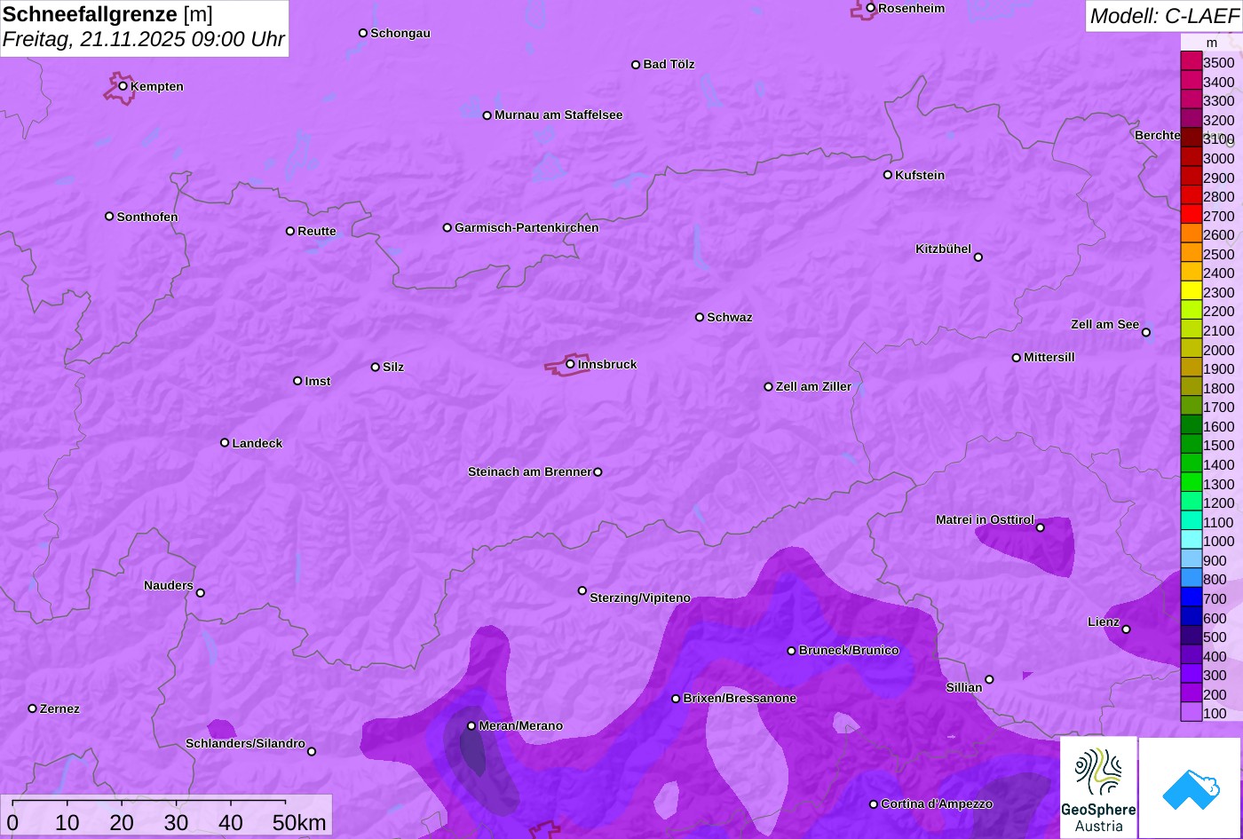Select the 1000 m cyan legend color
This screenshot has width=1243, height=839.
click(1191, 540)
